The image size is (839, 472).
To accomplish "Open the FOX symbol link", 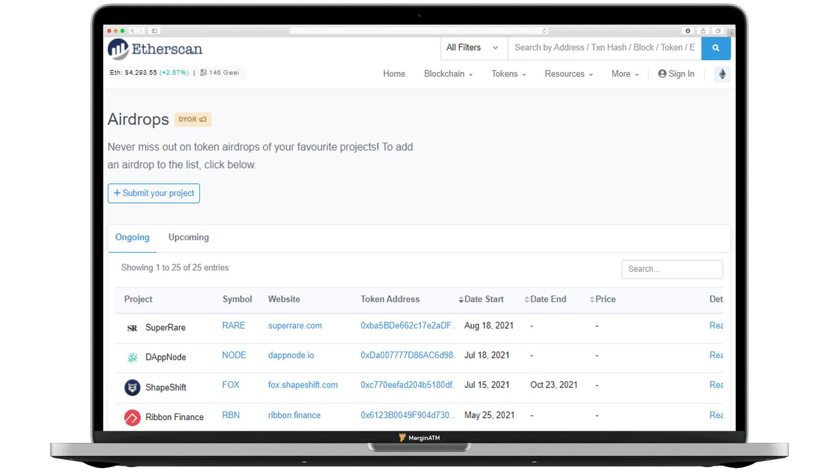I will click(231, 385).
